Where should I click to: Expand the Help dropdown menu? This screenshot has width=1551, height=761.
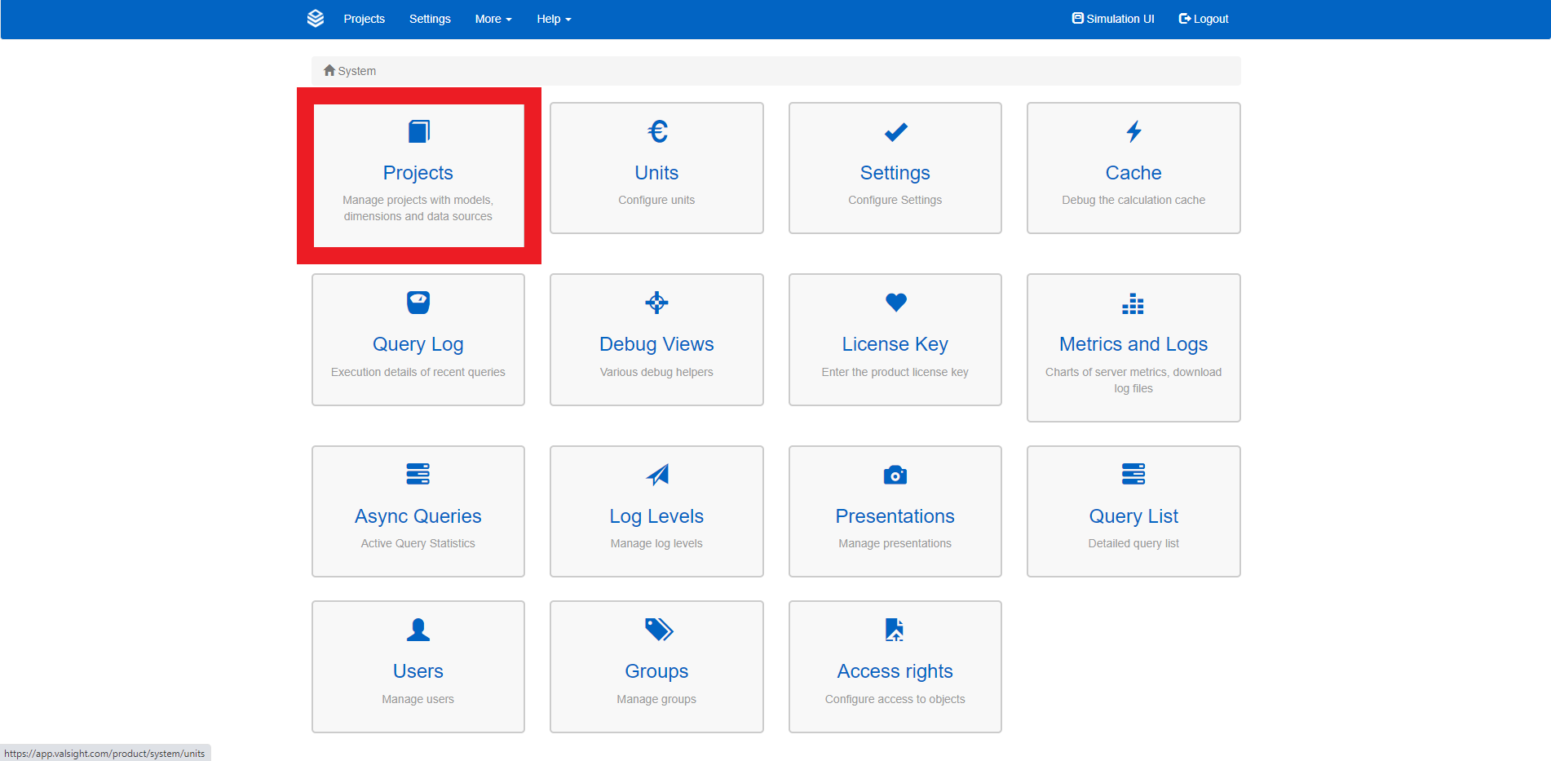click(x=554, y=19)
